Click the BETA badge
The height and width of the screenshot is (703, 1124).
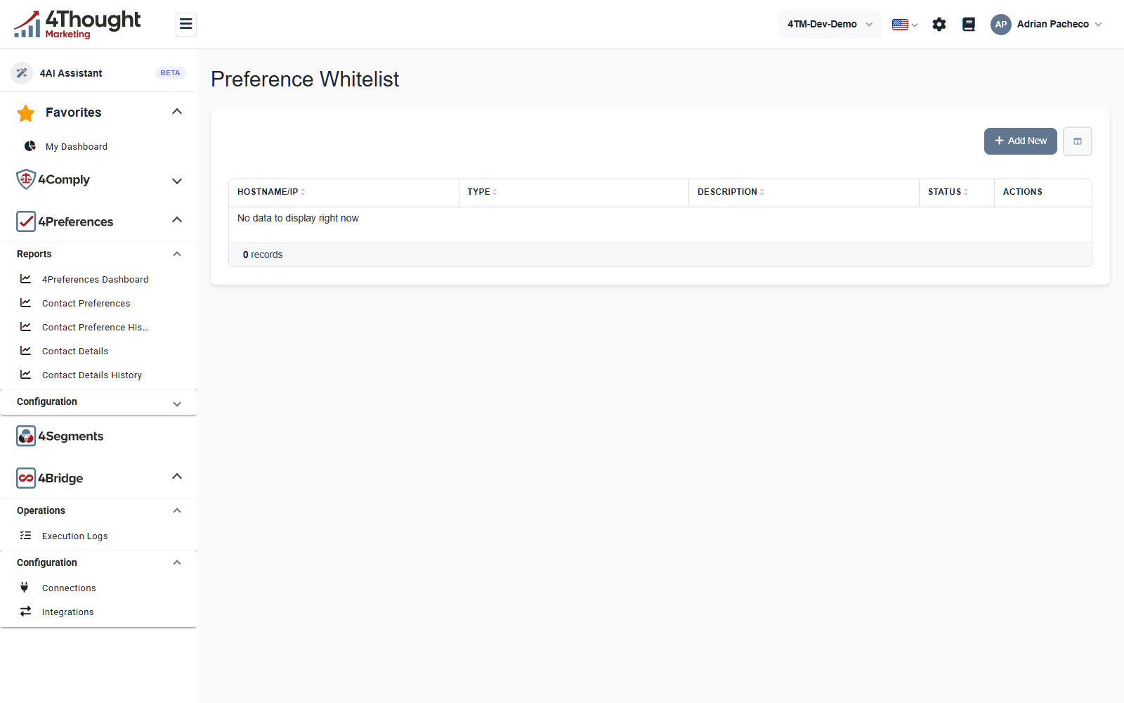[170, 73]
